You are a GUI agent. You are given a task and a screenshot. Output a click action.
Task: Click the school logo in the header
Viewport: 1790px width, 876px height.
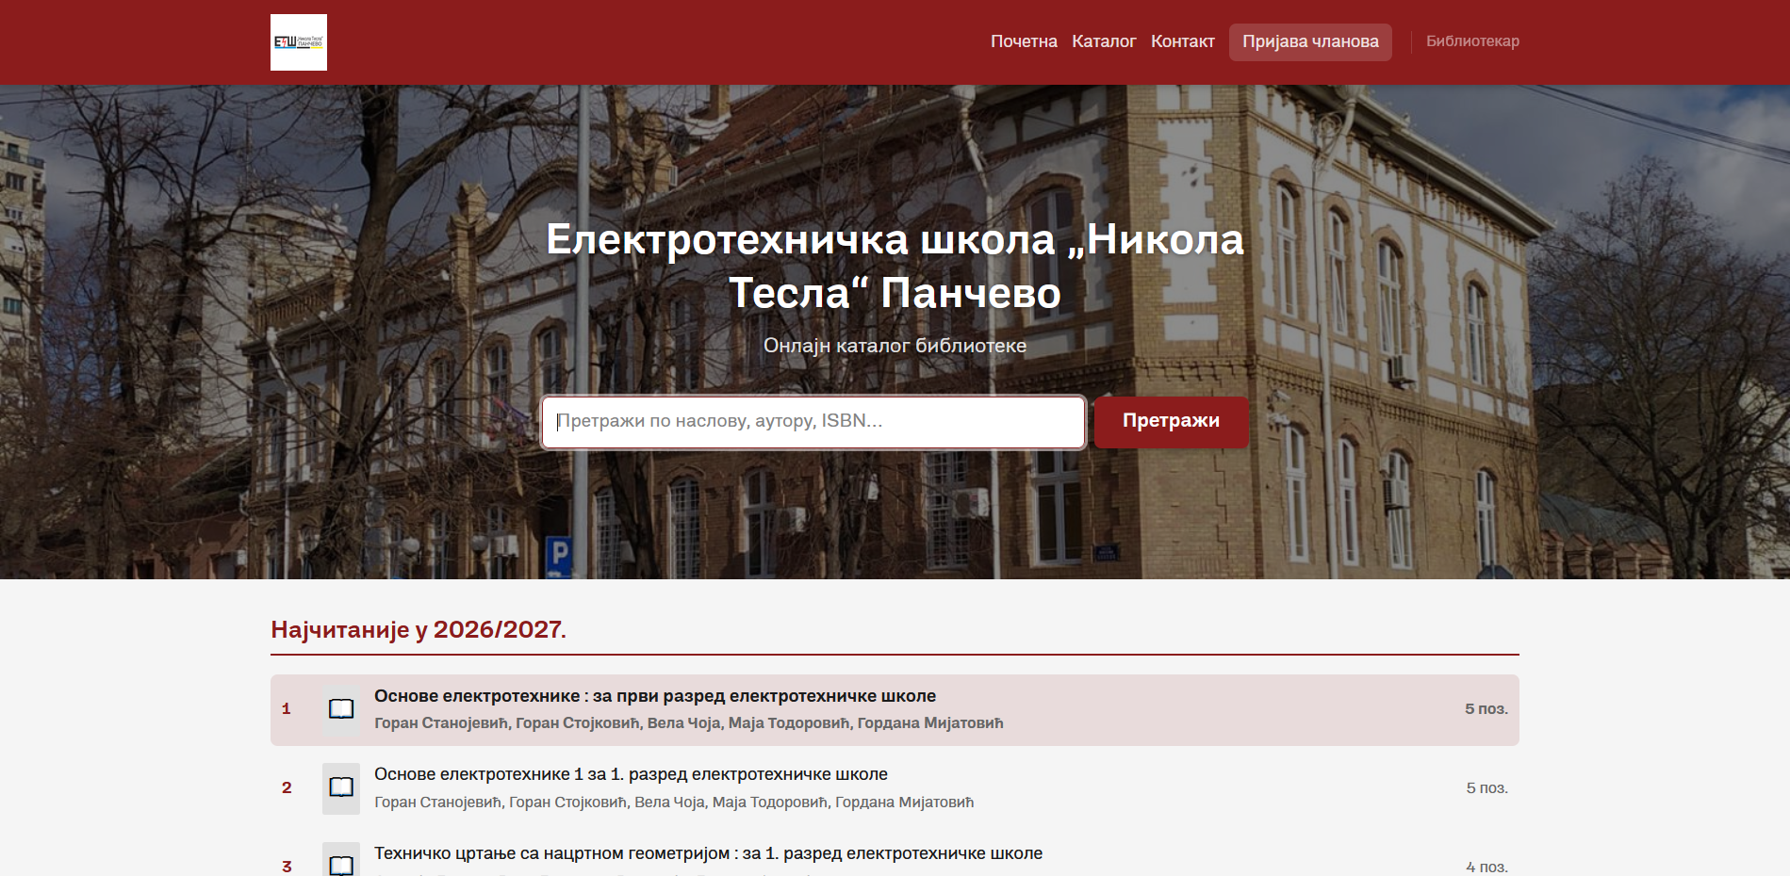point(299,42)
